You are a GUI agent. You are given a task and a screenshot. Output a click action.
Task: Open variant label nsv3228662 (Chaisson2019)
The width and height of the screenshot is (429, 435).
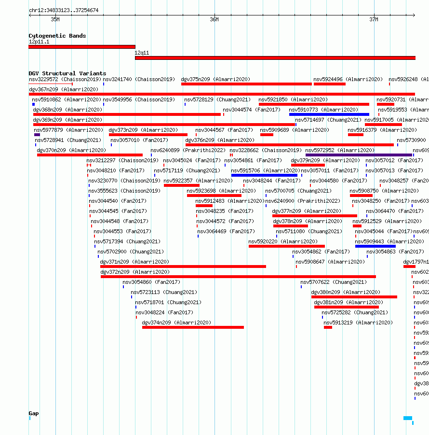tap(266, 150)
